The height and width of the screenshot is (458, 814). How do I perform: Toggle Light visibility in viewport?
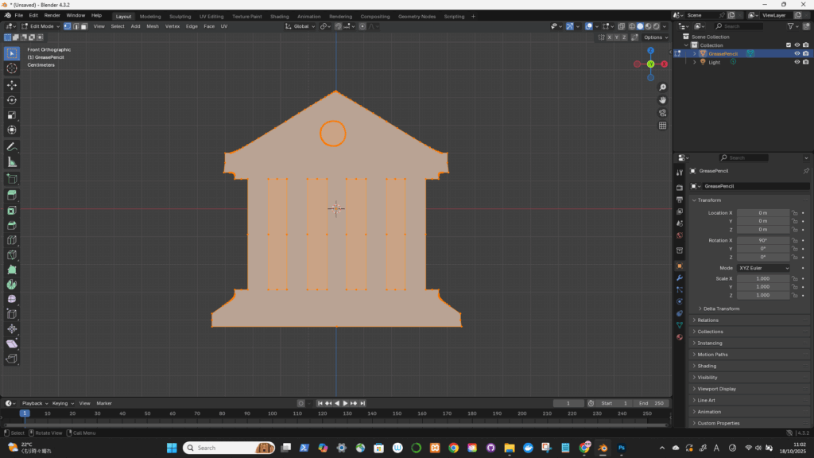797,62
